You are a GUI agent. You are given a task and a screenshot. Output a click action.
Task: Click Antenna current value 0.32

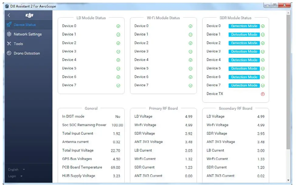click(x=117, y=142)
